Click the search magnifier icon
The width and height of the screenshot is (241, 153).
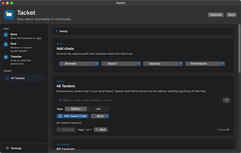[60, 100]
